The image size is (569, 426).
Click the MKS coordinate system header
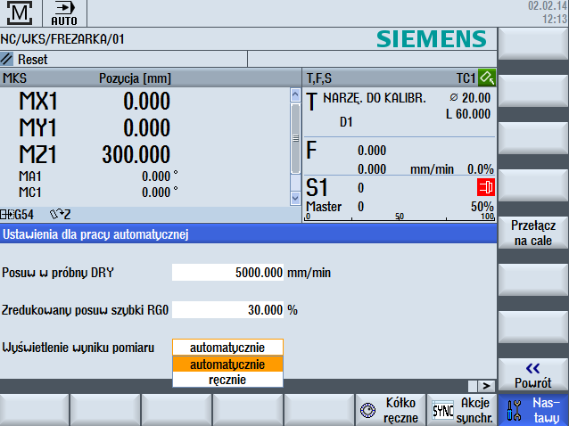(x=14, y=78)
